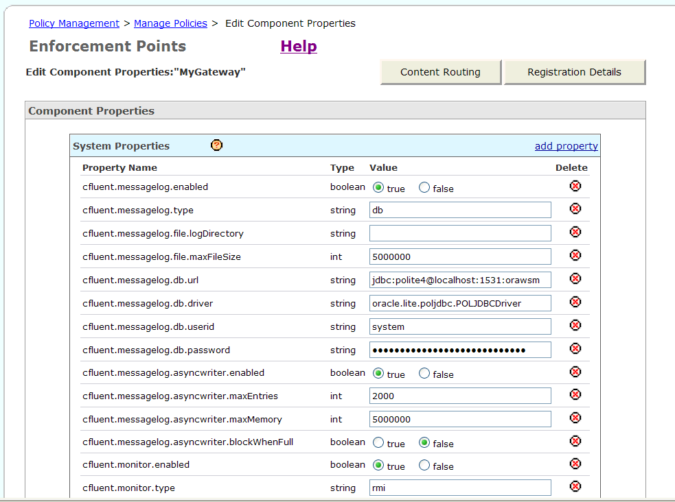Delete the cfluent.messagelog.asyncwriter.blockWhenFull property
Image resolution: width=675 pixels, height=502 pixels.
(x=575, y=441)
